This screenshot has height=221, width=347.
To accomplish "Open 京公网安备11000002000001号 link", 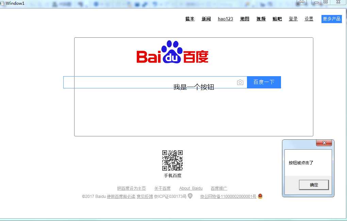I will [228, 197].
